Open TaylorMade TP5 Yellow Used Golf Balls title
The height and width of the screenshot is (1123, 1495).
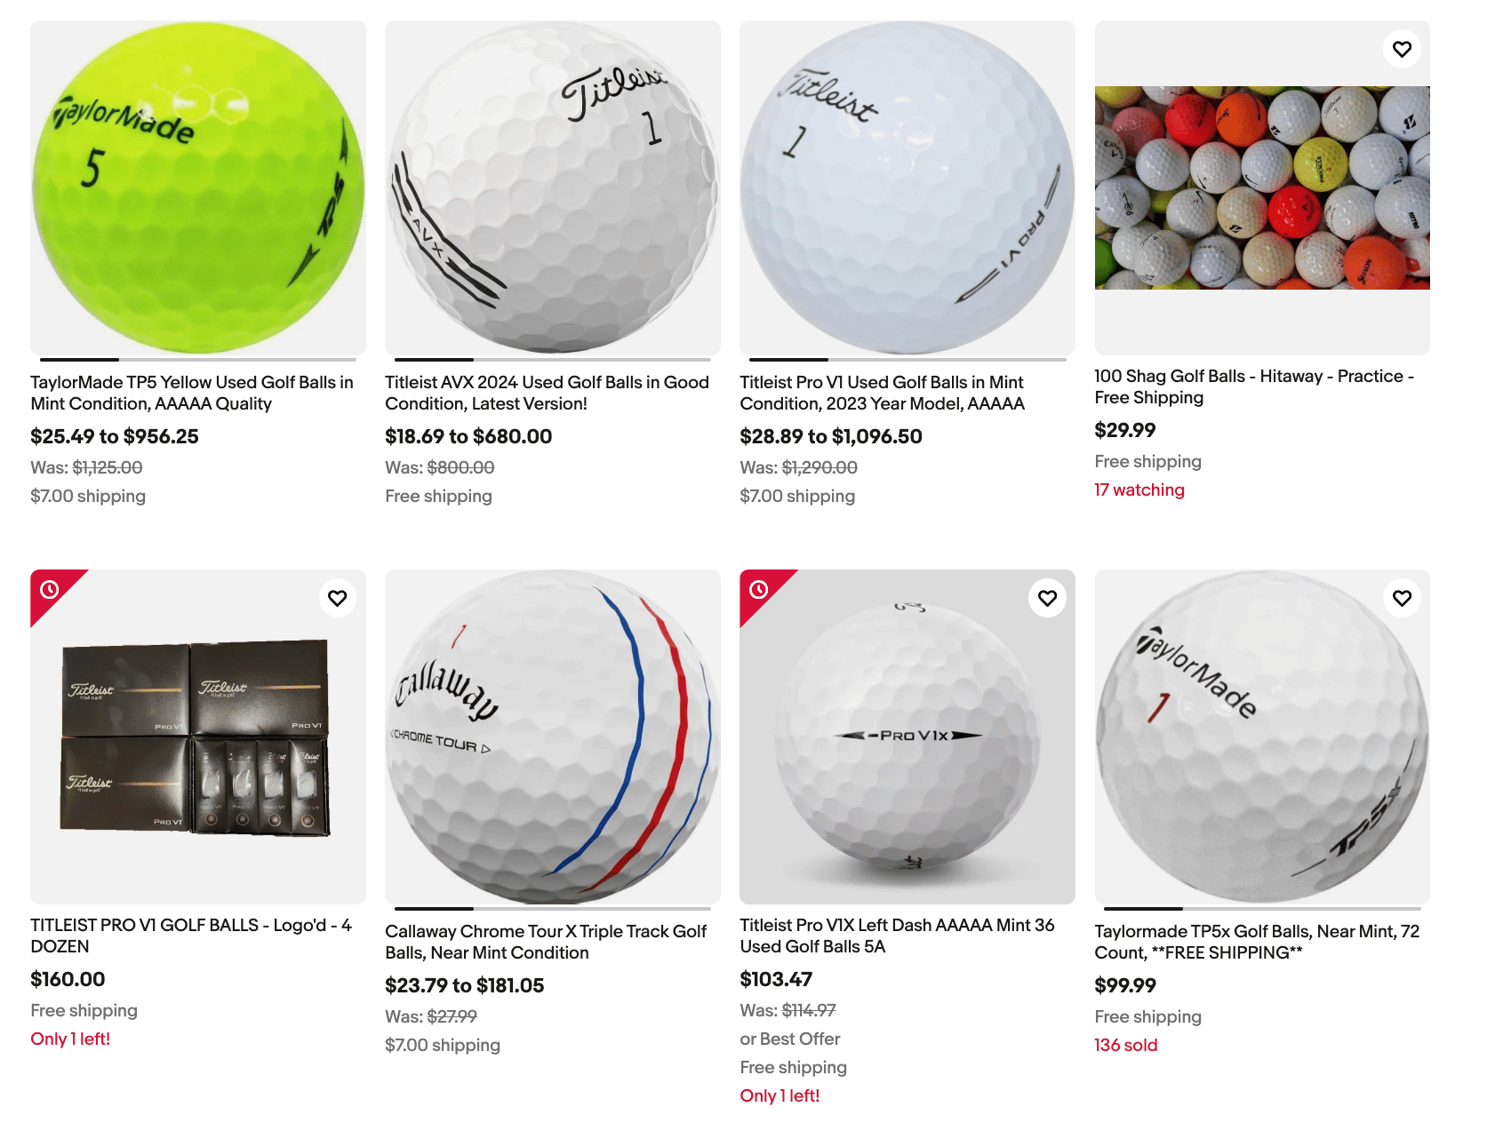[x=192, y=393]
